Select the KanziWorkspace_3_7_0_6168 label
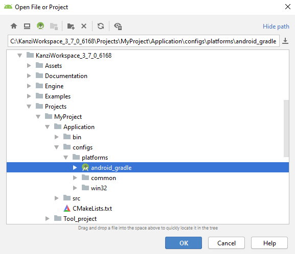295x254 pixels. point(74,56)
